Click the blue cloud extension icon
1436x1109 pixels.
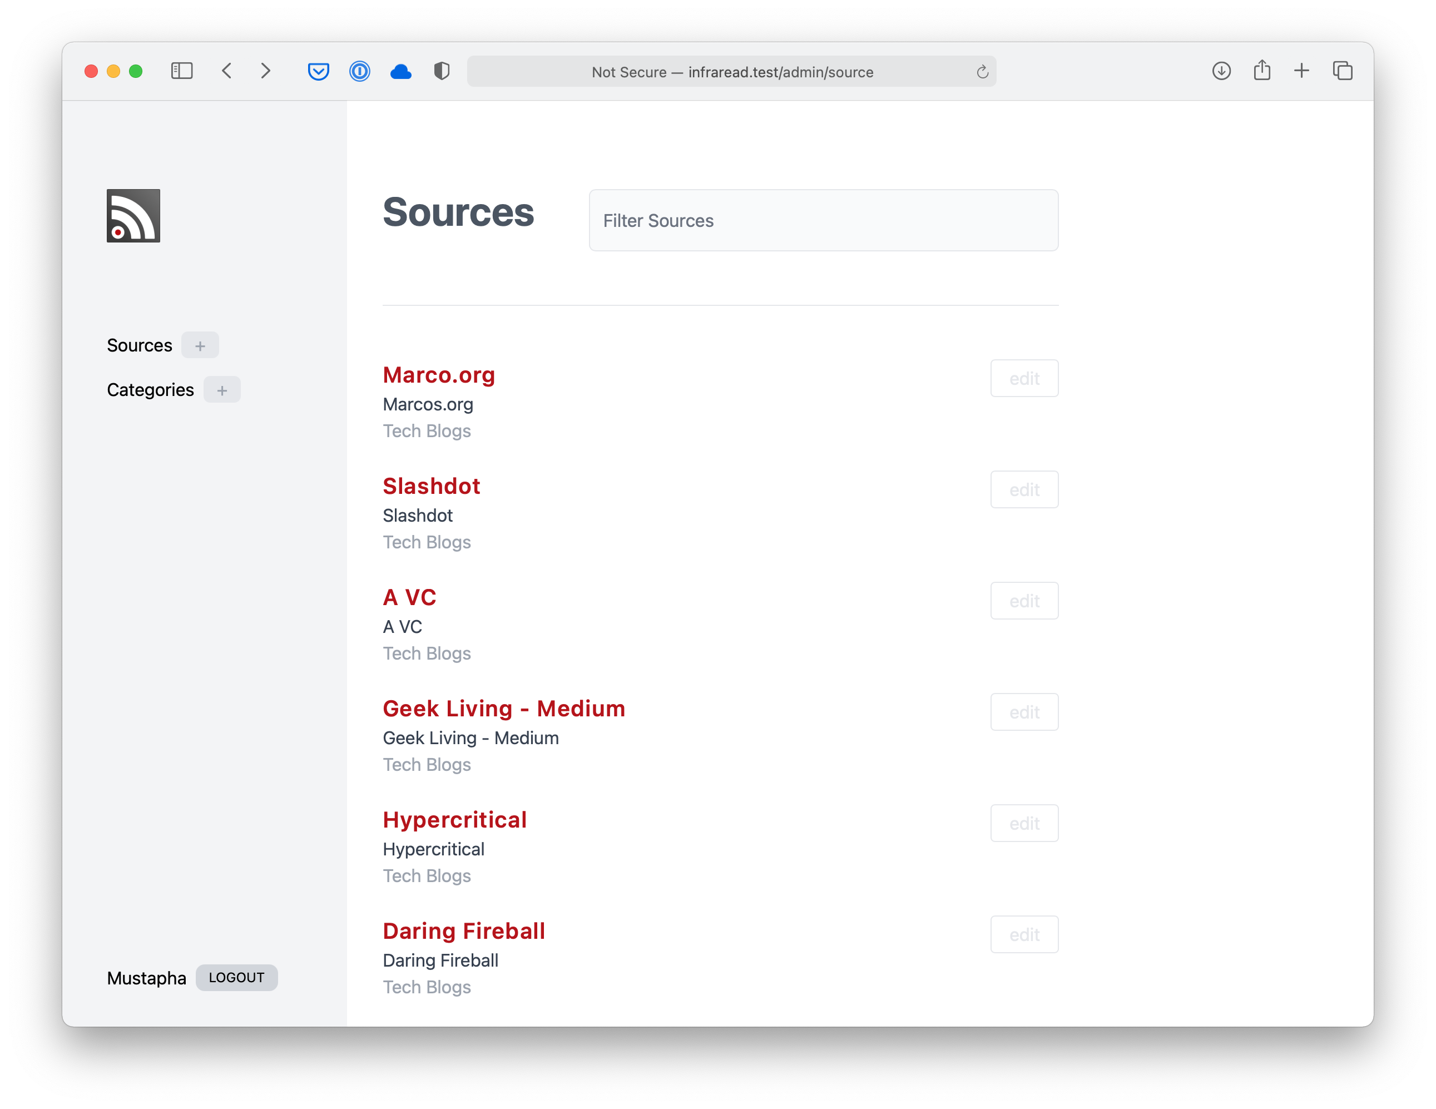(400, 71)
